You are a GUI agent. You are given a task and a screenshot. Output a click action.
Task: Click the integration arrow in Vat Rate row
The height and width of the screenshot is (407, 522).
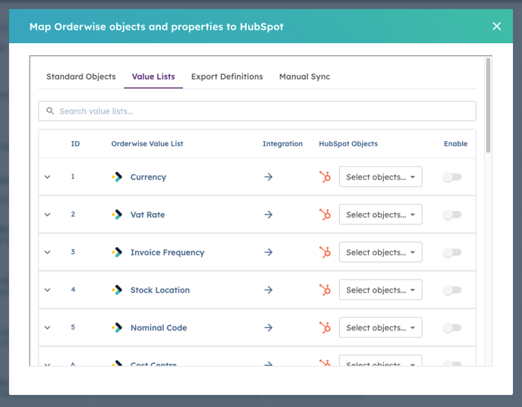click(269, 214)
